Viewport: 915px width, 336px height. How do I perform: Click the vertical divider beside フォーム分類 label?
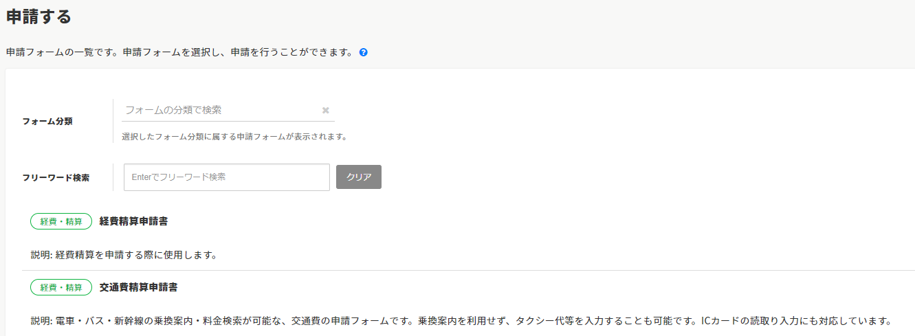[x=113, y=121]
